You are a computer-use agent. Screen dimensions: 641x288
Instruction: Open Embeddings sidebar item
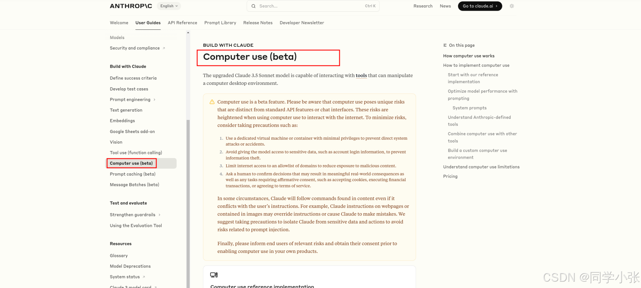(x=122, y=121)
